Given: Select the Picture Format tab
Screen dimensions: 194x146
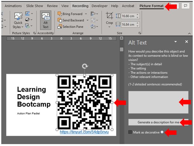Looking at the screenshot, I should pos(151,6).
